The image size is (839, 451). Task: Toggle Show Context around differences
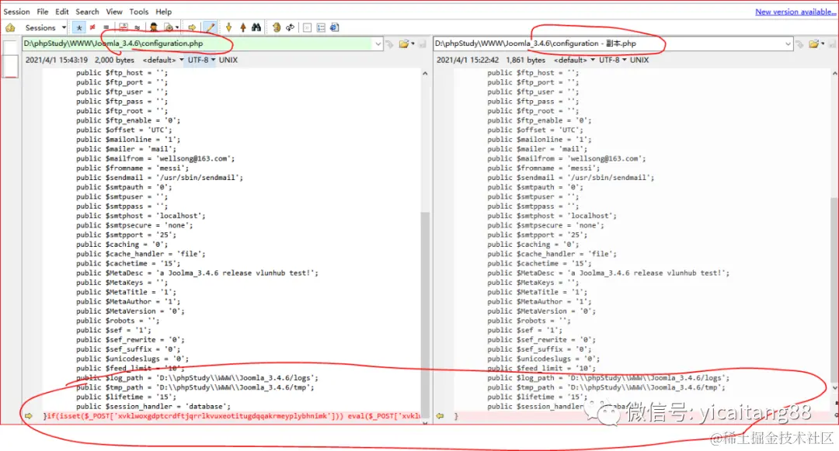pos(123,27)
